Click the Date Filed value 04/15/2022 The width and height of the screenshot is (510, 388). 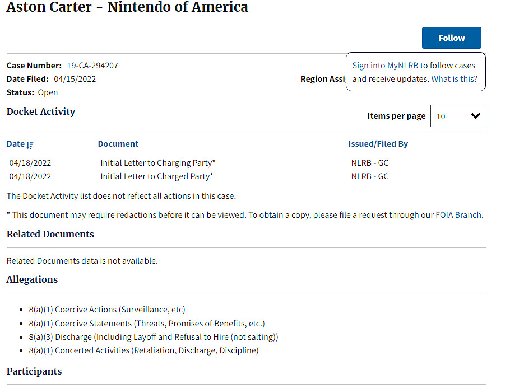[x=75, y=79]
